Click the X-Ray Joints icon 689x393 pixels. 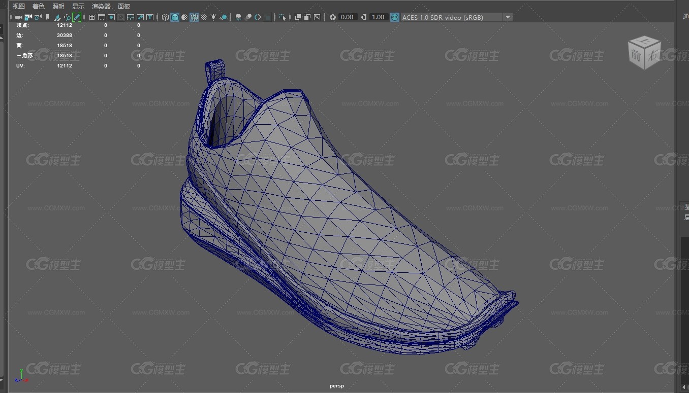point(317,17)
